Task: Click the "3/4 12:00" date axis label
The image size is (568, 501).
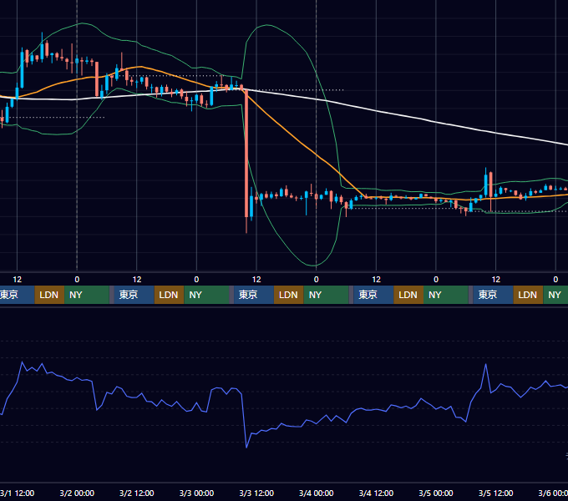Action: 376,493
